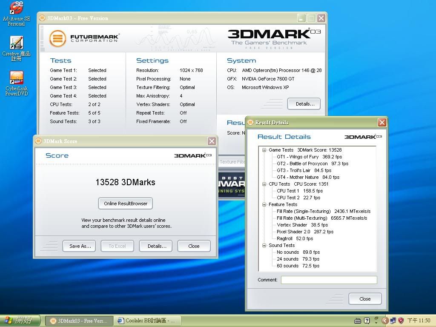
Task: Click the help question mark tray icon
Action: pyautogui.click(x=367, y=321)
